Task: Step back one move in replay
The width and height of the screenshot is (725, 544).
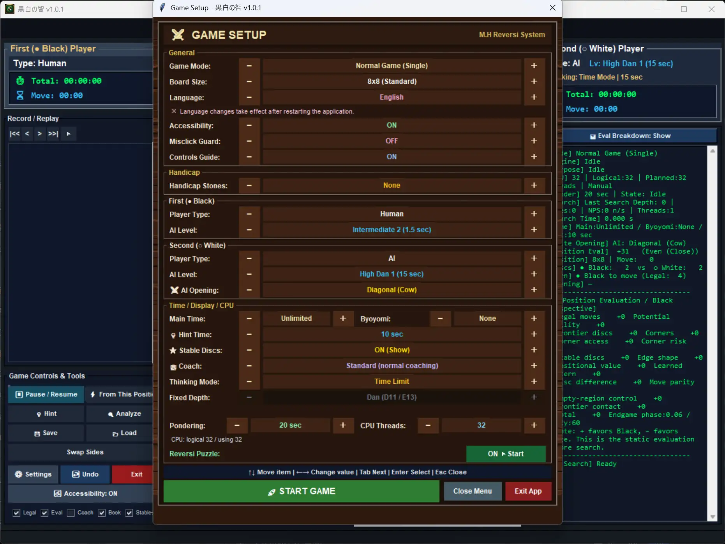Action: [x=27, y=134]
